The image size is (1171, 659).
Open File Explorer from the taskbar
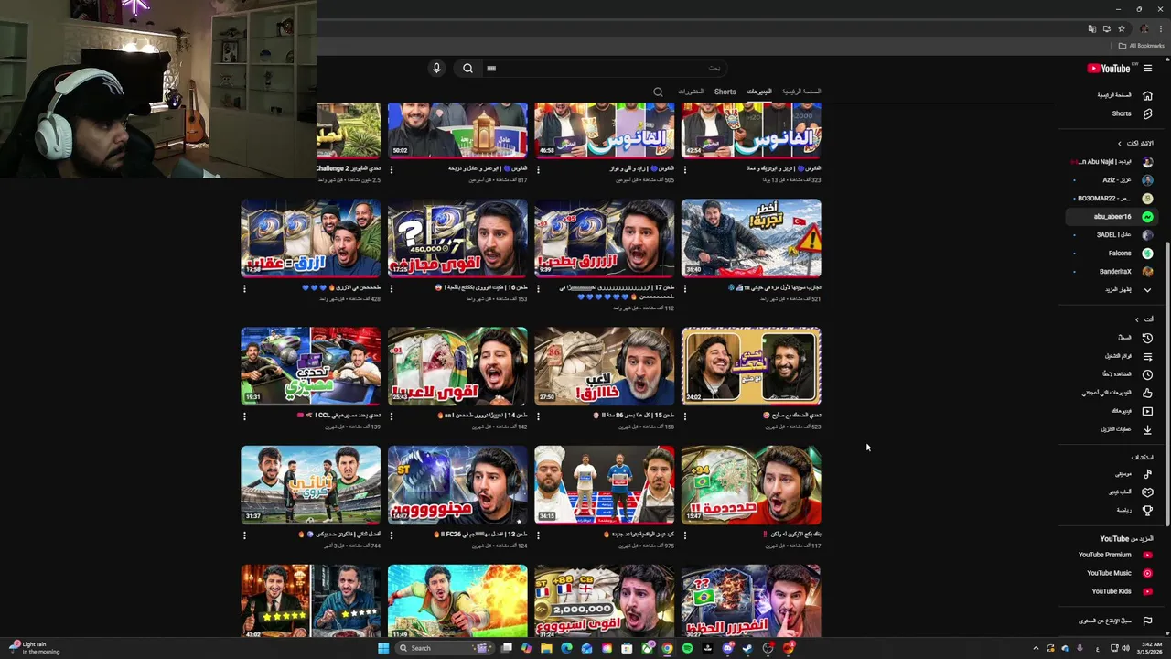pos(546,648)
